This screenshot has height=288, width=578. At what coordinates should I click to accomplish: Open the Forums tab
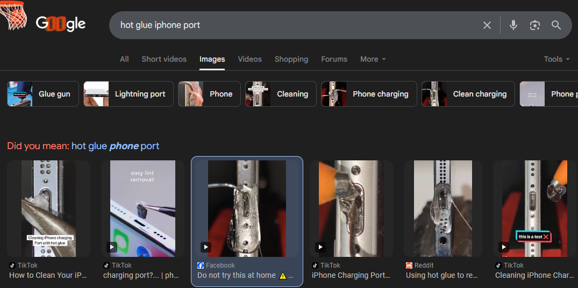334,59
